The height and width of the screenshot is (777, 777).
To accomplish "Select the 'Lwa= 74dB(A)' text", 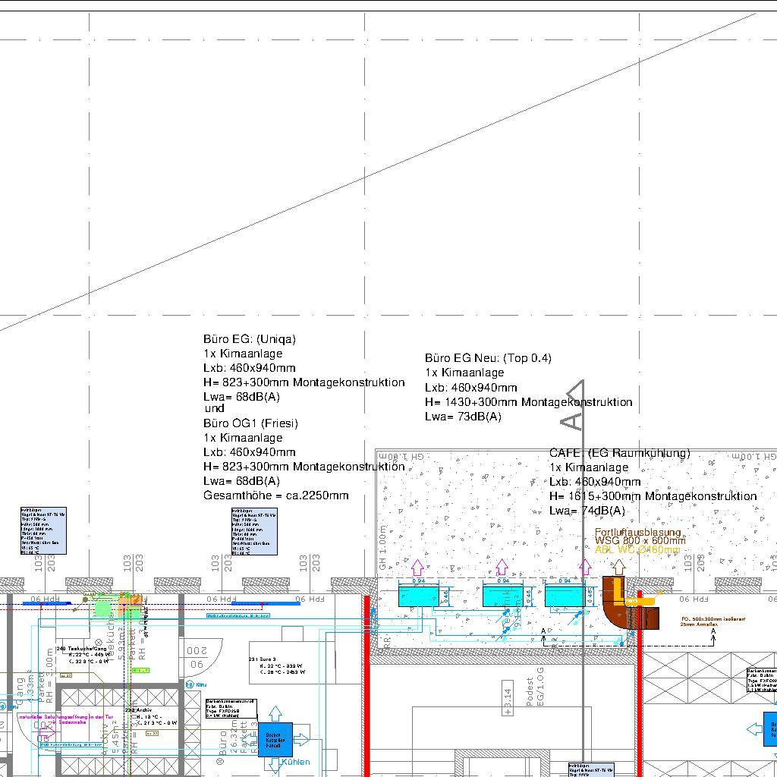I will pyautogui.click(x=587, y=511).
